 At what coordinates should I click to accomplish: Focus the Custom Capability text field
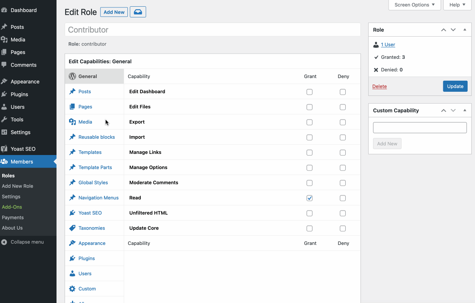[x=420, y=128]
